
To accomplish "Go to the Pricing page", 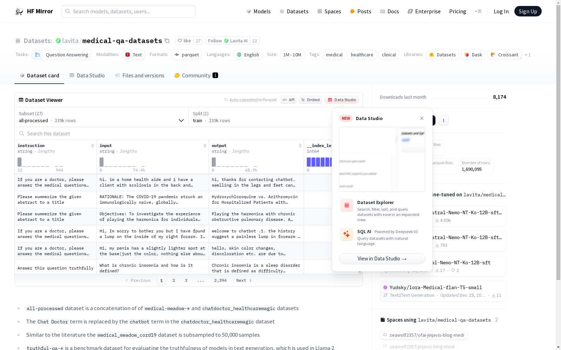I will pos(458,12).
